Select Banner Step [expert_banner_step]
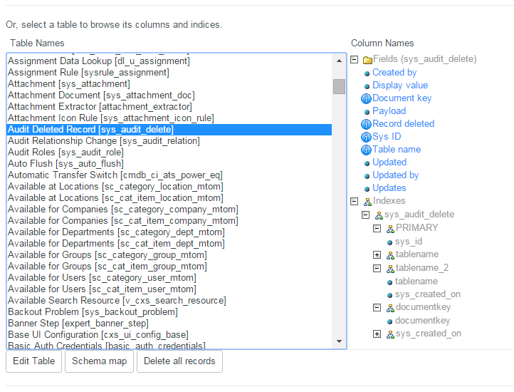 pyautogui.click(x=169, y=324)
